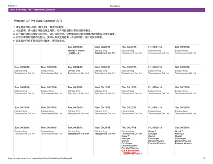Select the Mon, 09/10/18 calendar cell
The width and height of the screenshot is (213, 164).
[53, 95]
